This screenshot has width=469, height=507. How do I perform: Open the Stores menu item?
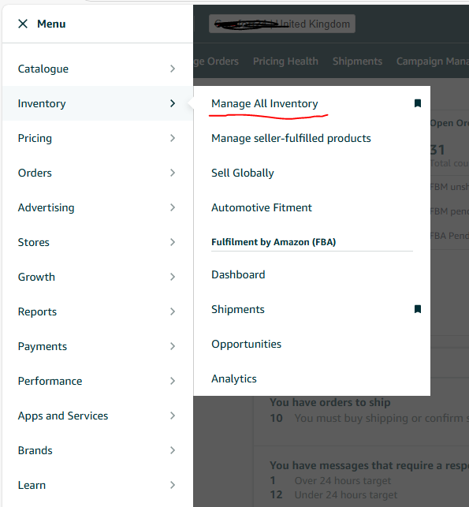[x=98, y=242]
